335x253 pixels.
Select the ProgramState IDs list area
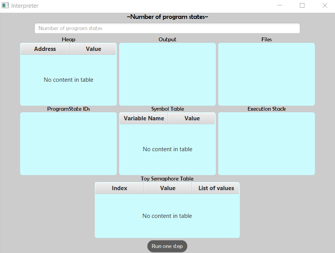pyautogui.click(x=68, y=143)
